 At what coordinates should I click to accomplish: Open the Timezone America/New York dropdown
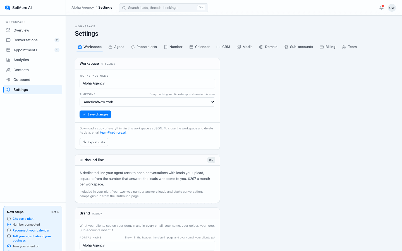[x=147, y=102]
